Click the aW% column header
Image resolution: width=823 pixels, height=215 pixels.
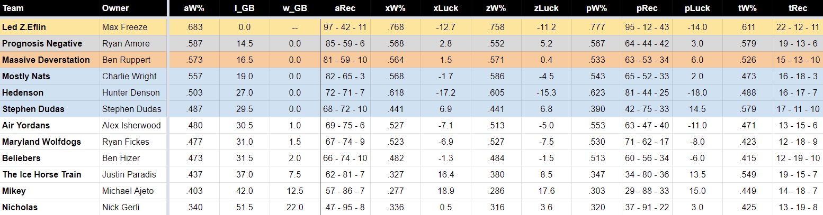pyautogui.click(x=193, y=8)
